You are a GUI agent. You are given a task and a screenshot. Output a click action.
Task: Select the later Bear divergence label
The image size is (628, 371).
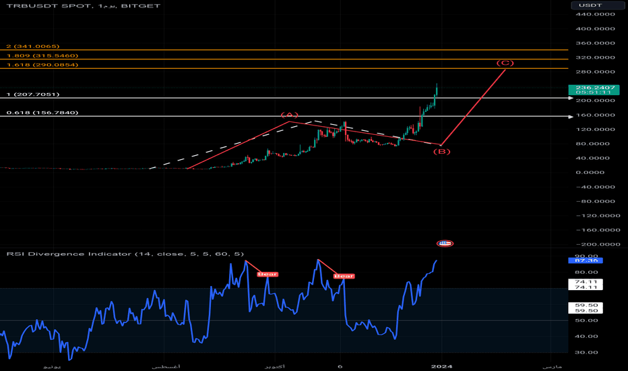344,276
